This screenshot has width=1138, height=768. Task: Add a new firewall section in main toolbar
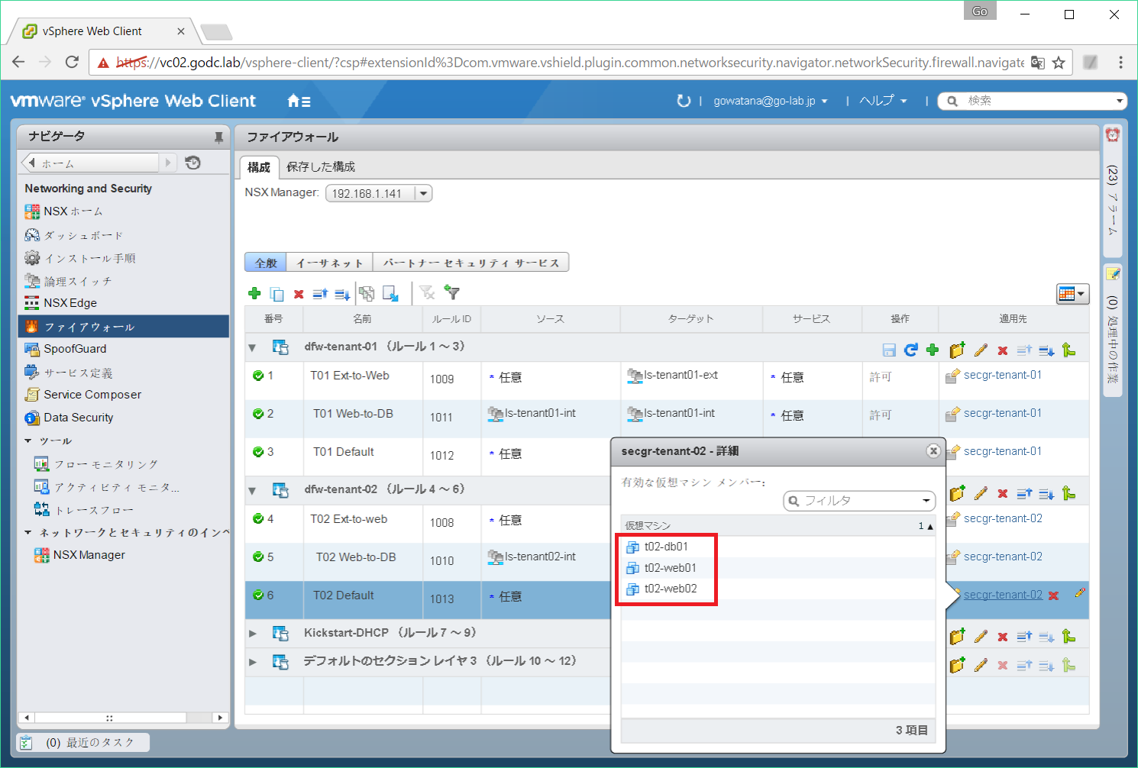coord(254,293)
